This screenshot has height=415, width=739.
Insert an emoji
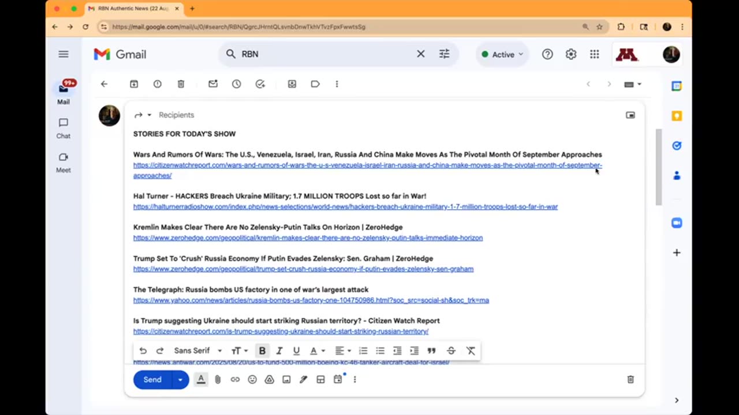(x=252, y=379)
